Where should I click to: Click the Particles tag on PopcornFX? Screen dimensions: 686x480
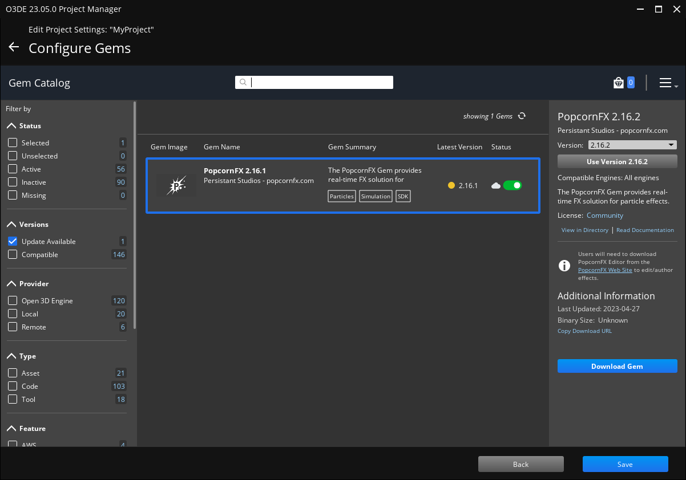[x=342, y=197]
